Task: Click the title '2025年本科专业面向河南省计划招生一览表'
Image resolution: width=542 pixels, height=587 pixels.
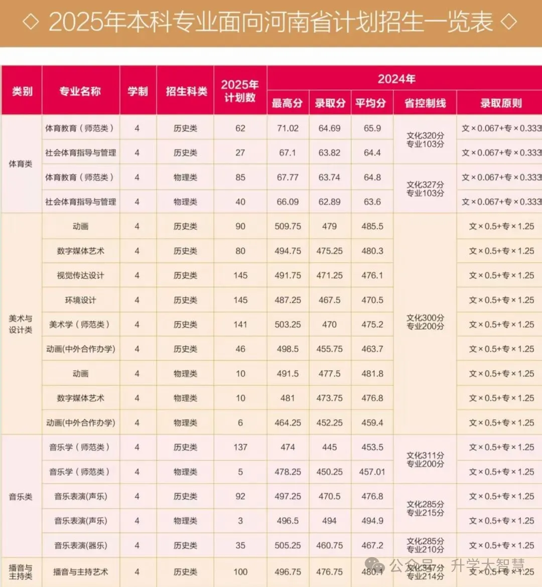Action: point(271,22)
